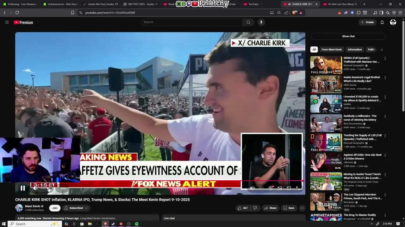Select the From Meet Kevin chip
Screen dimensions: 405x227
coord(332,49)
